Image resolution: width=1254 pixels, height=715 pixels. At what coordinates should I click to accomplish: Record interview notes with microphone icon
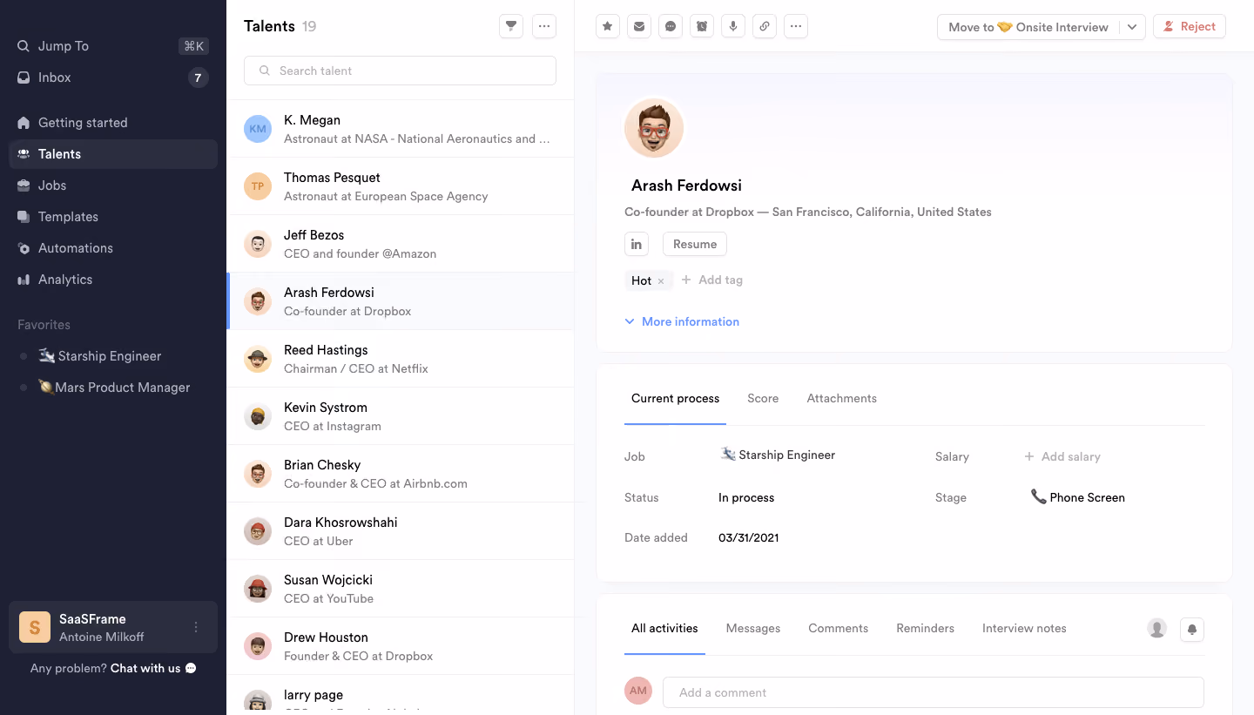pyautogui.click(x=733, y=26)
